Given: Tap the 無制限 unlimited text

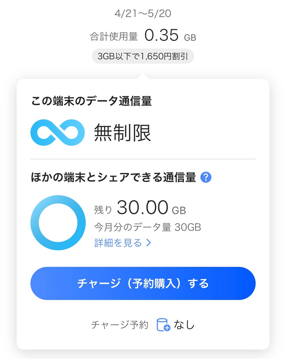Looking at the screenshot, I should pyautogui.click(x=122, y=133).
